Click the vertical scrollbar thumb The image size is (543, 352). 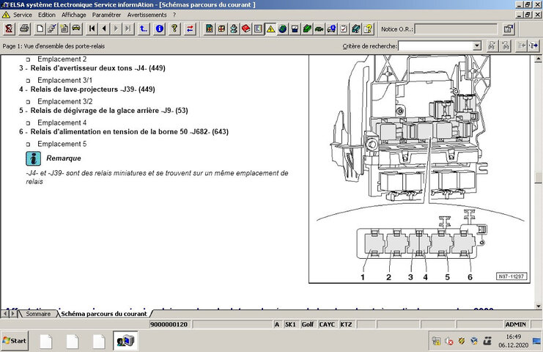point(539,177)
